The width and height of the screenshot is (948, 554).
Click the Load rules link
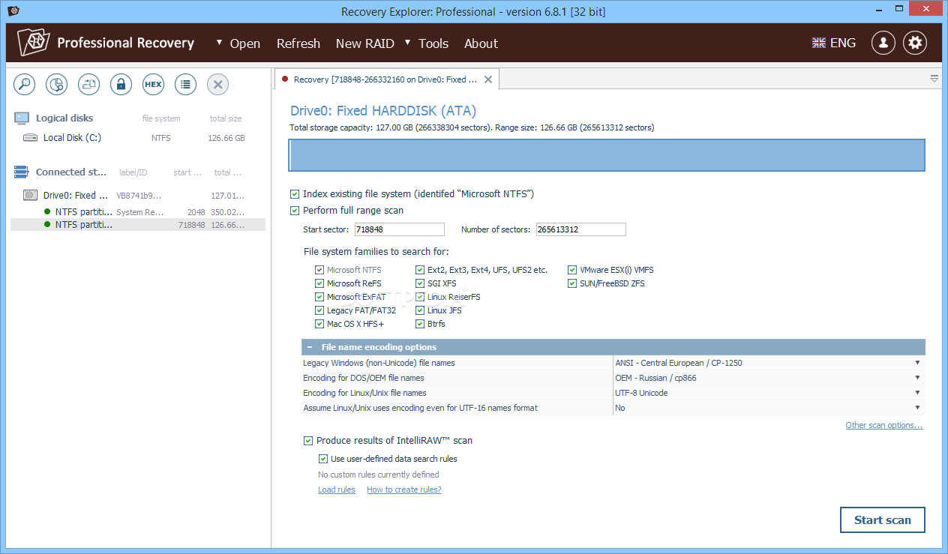coord(337,490)
